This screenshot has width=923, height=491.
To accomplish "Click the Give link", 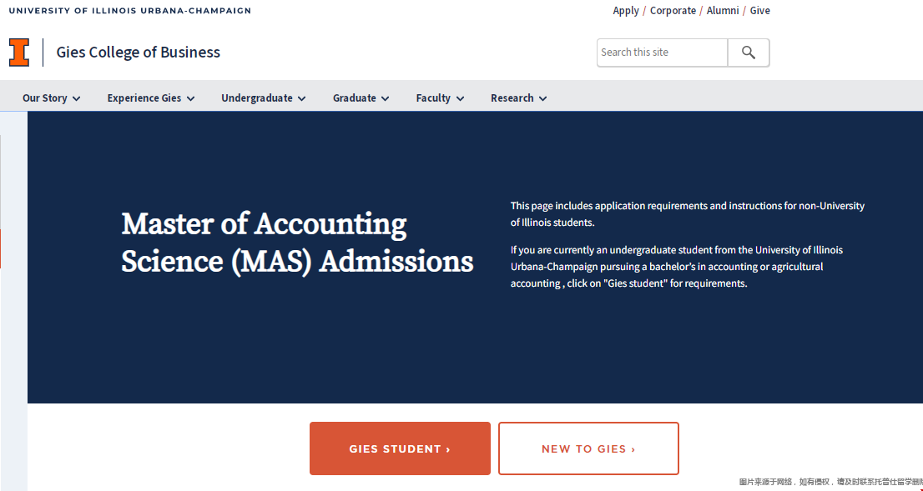I will 760,11.
